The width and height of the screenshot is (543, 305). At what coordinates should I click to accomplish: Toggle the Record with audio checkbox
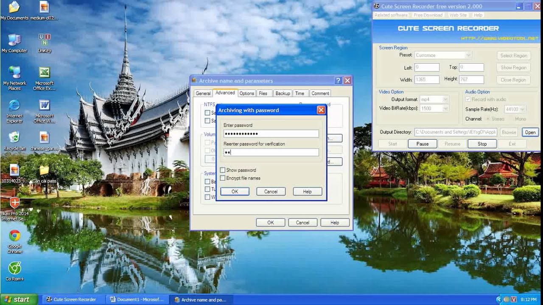468,99
